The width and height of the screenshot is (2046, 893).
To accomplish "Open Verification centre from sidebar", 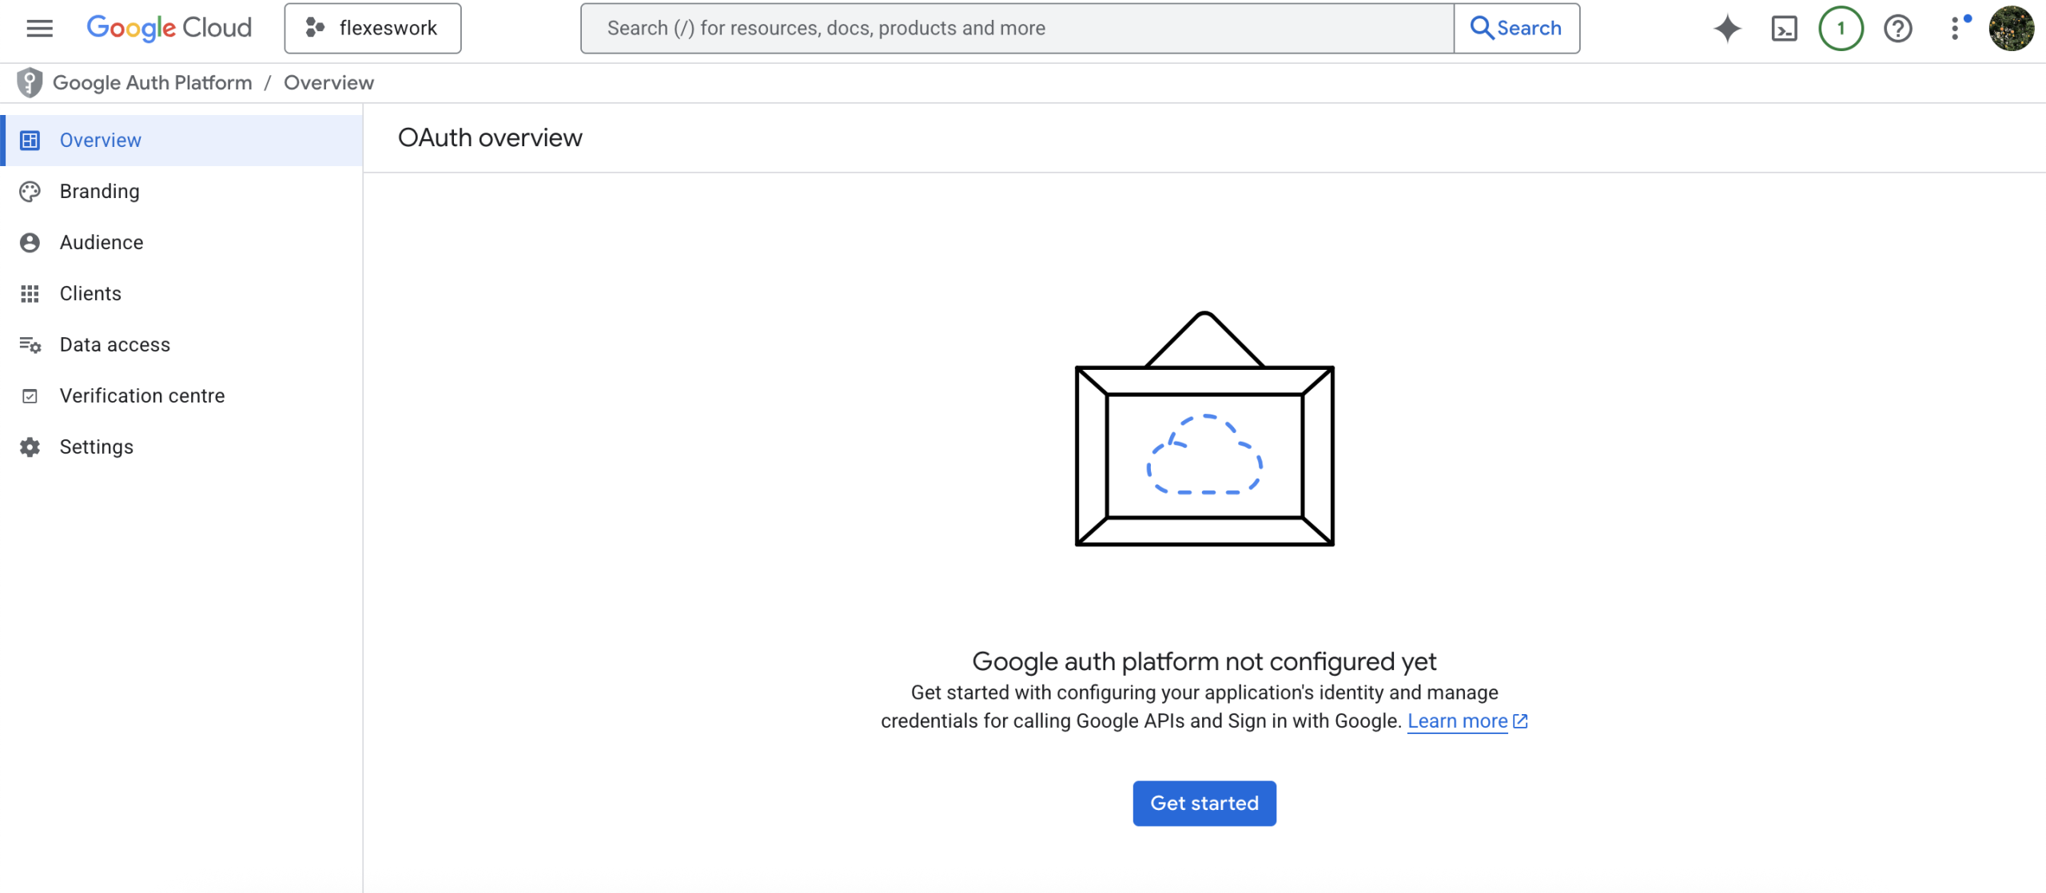I will pos(142,395).
